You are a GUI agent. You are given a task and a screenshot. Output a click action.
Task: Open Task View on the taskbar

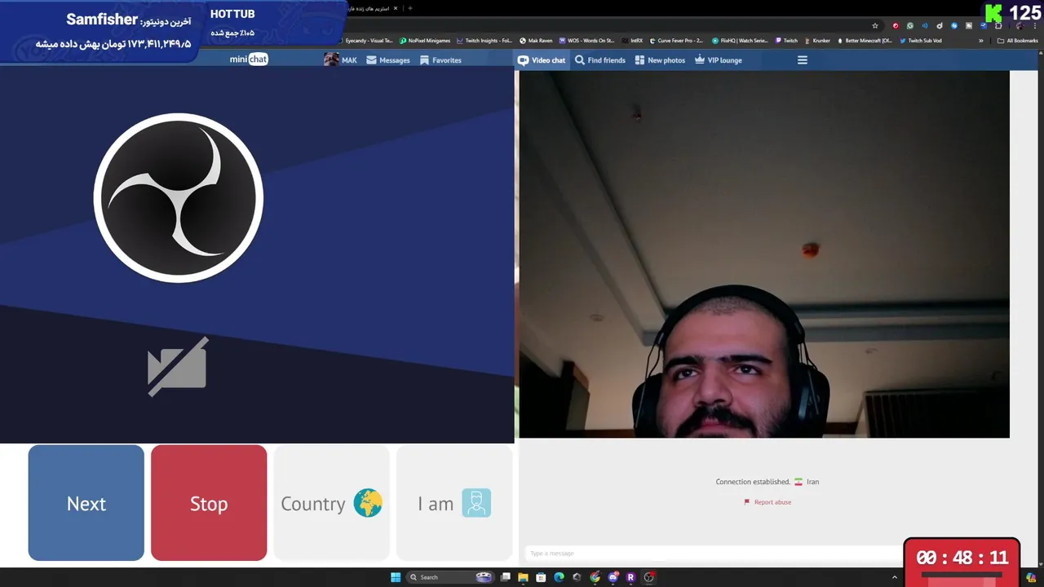click(506, 577)
